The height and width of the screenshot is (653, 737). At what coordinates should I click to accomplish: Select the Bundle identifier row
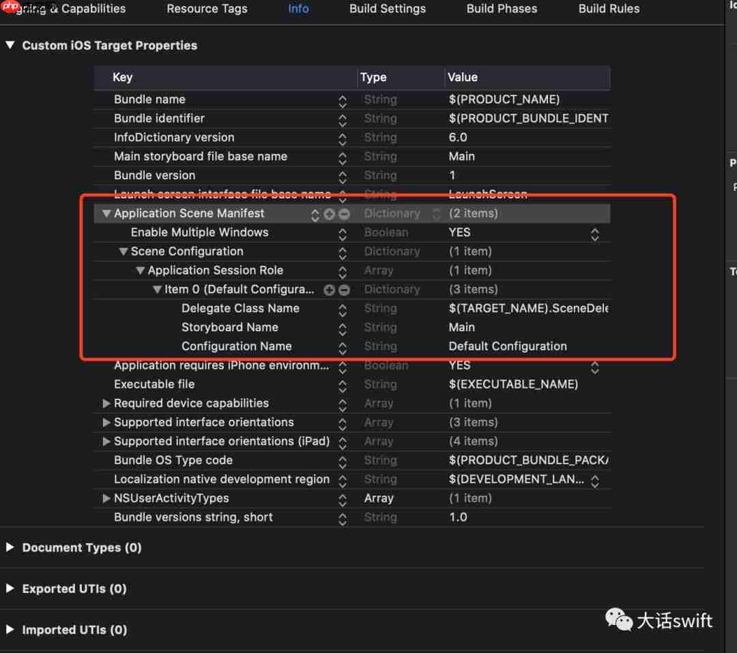(x=159, y=119)
